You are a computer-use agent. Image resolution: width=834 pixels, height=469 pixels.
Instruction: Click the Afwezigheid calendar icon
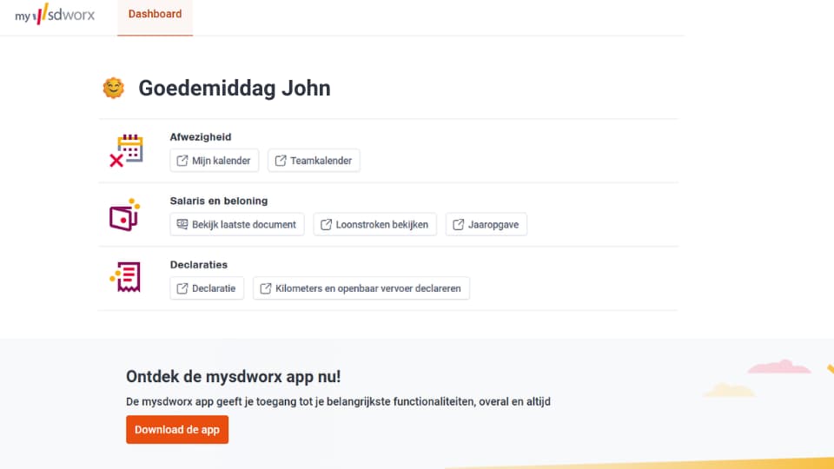pos(126,150)
